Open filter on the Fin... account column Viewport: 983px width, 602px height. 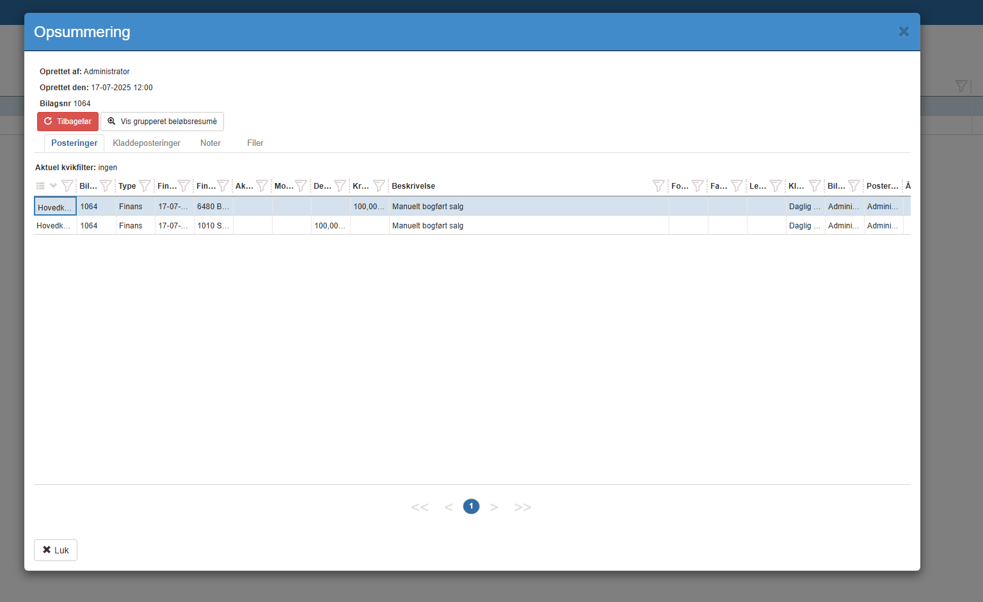[223, 186]
